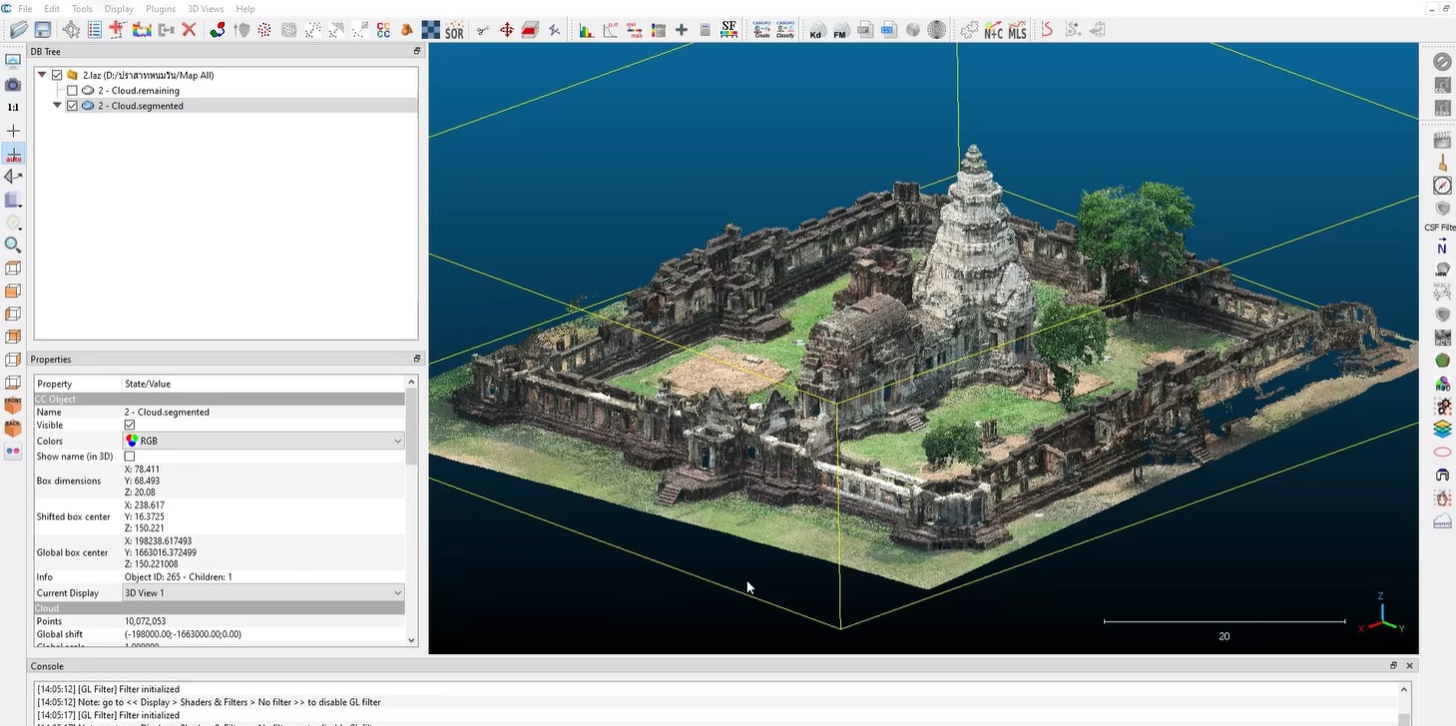
Task: Click the camera snapshot icon in left sidebar
Action: (13, 85)
